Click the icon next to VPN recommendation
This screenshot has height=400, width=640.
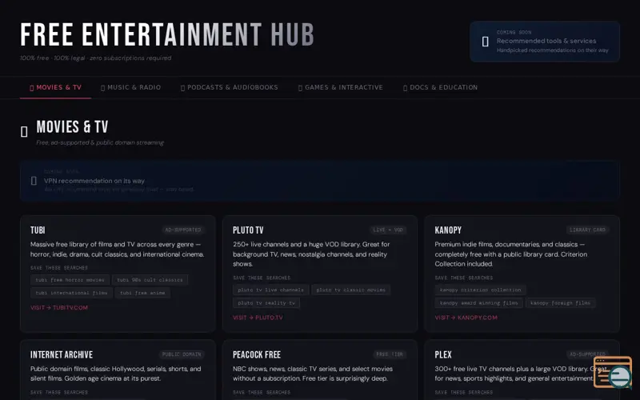[34, 181]
